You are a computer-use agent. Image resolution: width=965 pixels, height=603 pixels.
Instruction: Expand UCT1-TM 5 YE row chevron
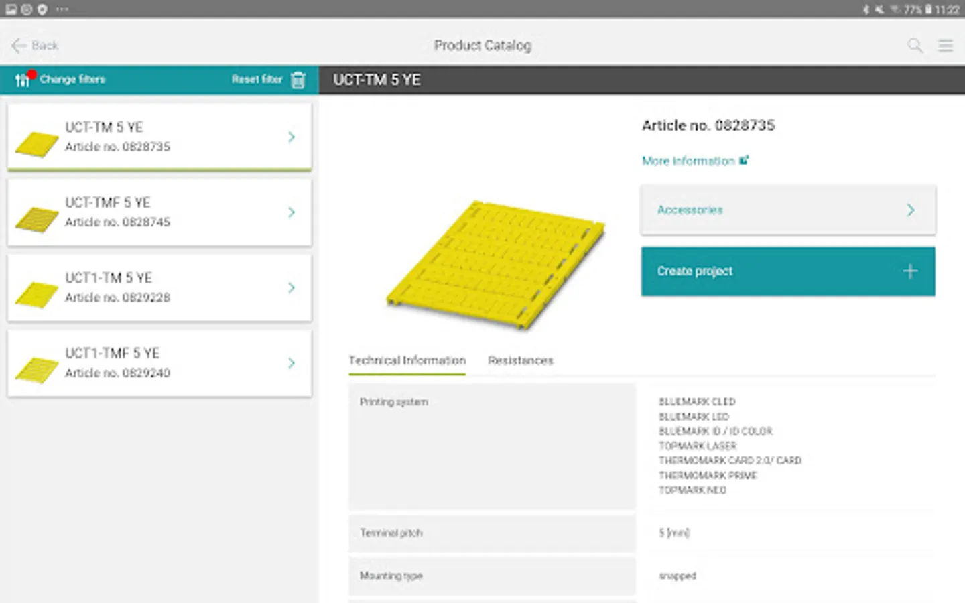pos(292,287)
